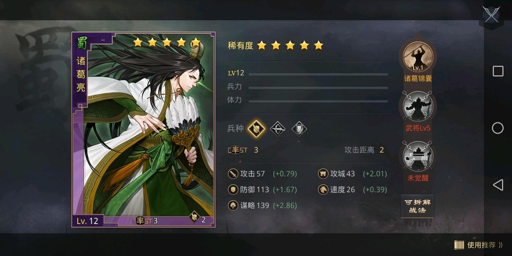512x256 pixels.
Task: Tap the 攻城 castle stat icon
Action: 323,174
